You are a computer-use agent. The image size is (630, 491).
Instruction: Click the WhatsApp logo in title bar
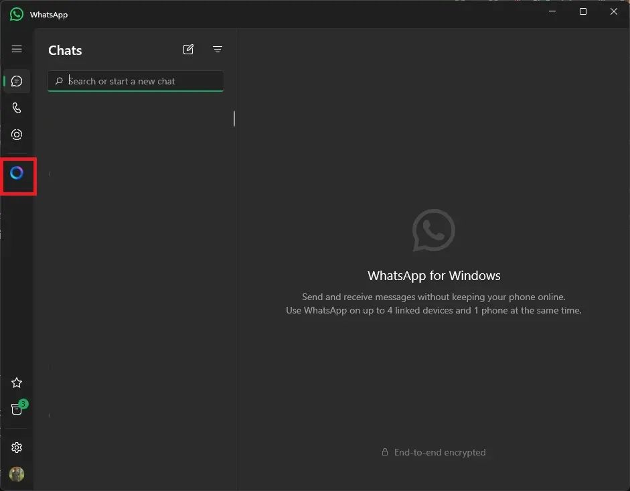[17, 14]
